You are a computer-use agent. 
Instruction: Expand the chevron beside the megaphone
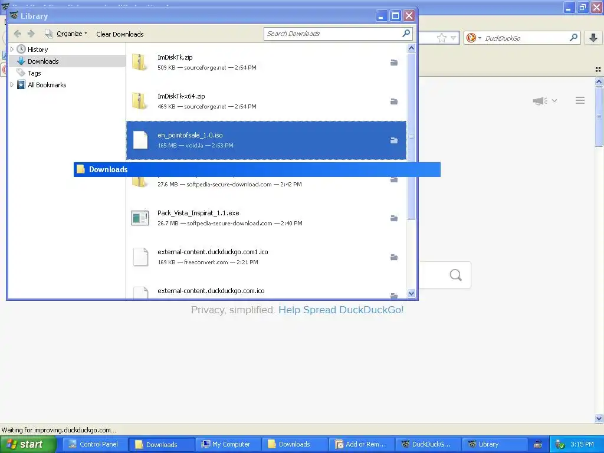(x=554, y=100)
